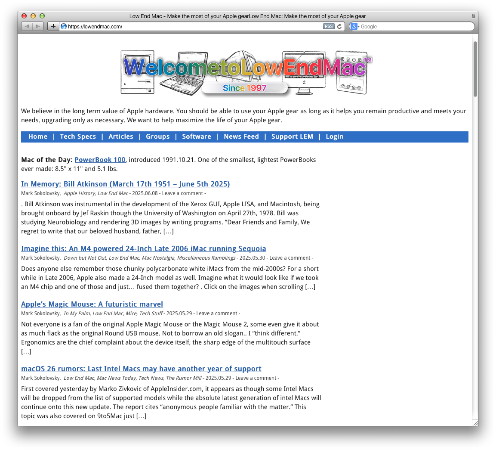Viewport: 496px width, 450px height.
Task: Reload the page with the refresh icon
Action: pyautogui.click(x=339, y=26)
